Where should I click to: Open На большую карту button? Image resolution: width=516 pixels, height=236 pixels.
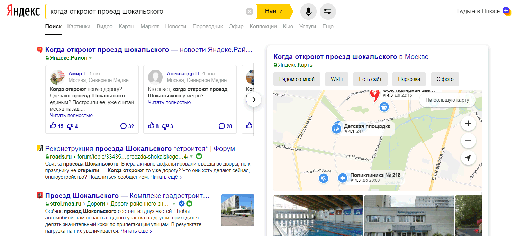[x=447, y=100]
